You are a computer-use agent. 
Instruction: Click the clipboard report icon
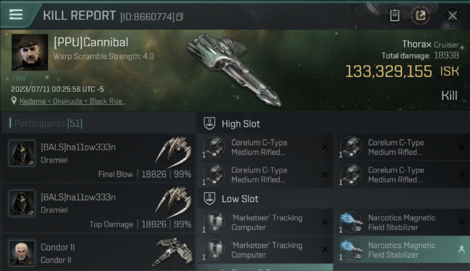[395, 16]
